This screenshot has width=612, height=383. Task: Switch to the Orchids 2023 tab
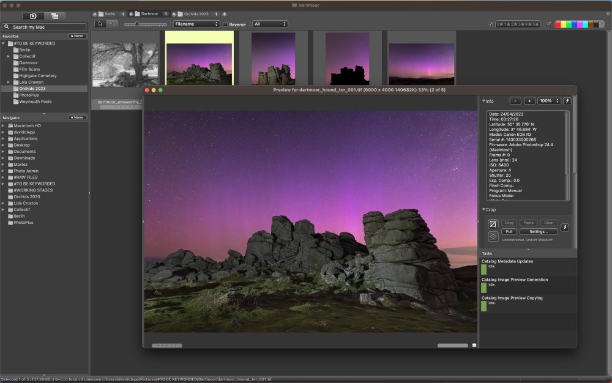[x=196, y=14]
